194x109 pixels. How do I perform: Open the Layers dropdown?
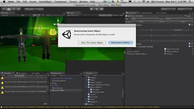tap(168, 9)
